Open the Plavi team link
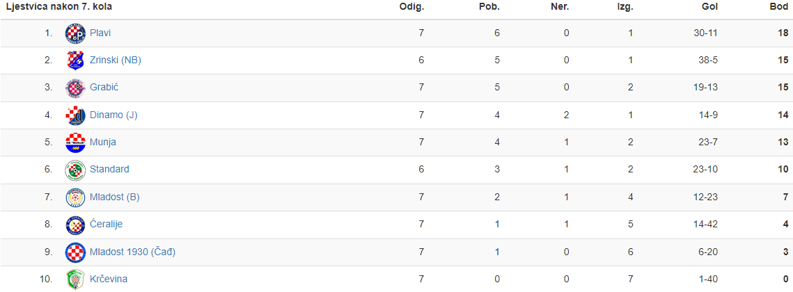This screenshot has width=793, height=292. [100, 33]
